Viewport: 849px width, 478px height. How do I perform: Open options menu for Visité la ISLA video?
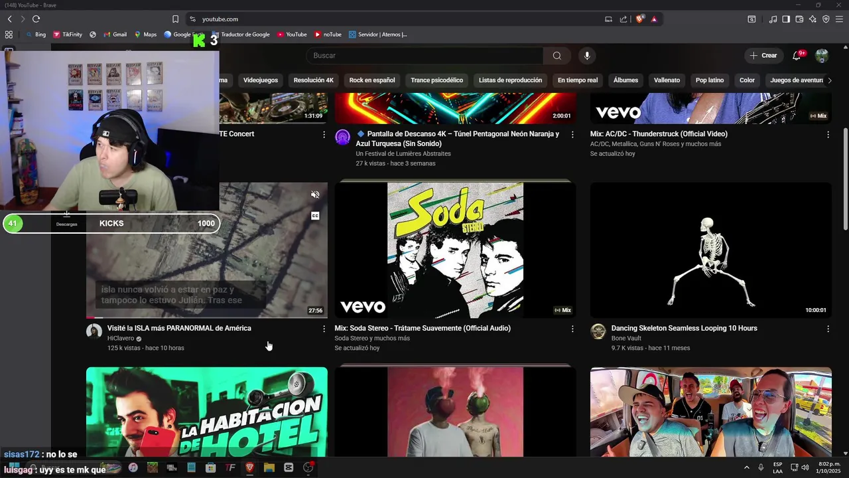[324, 329]
